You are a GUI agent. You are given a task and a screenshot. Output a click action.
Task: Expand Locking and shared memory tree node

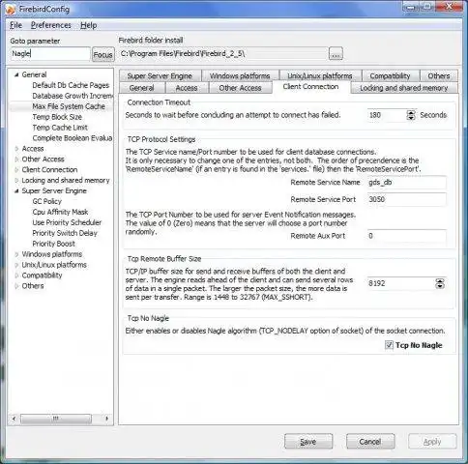click(x=16, y=181)
